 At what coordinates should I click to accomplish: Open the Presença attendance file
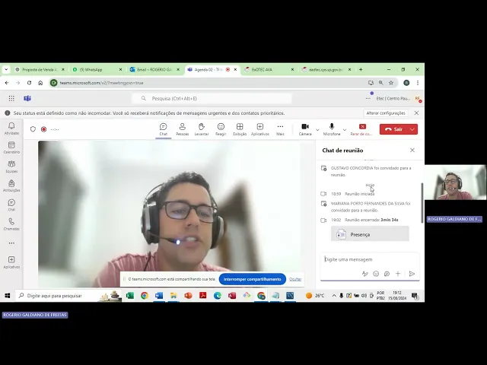[x=370, y=234]
